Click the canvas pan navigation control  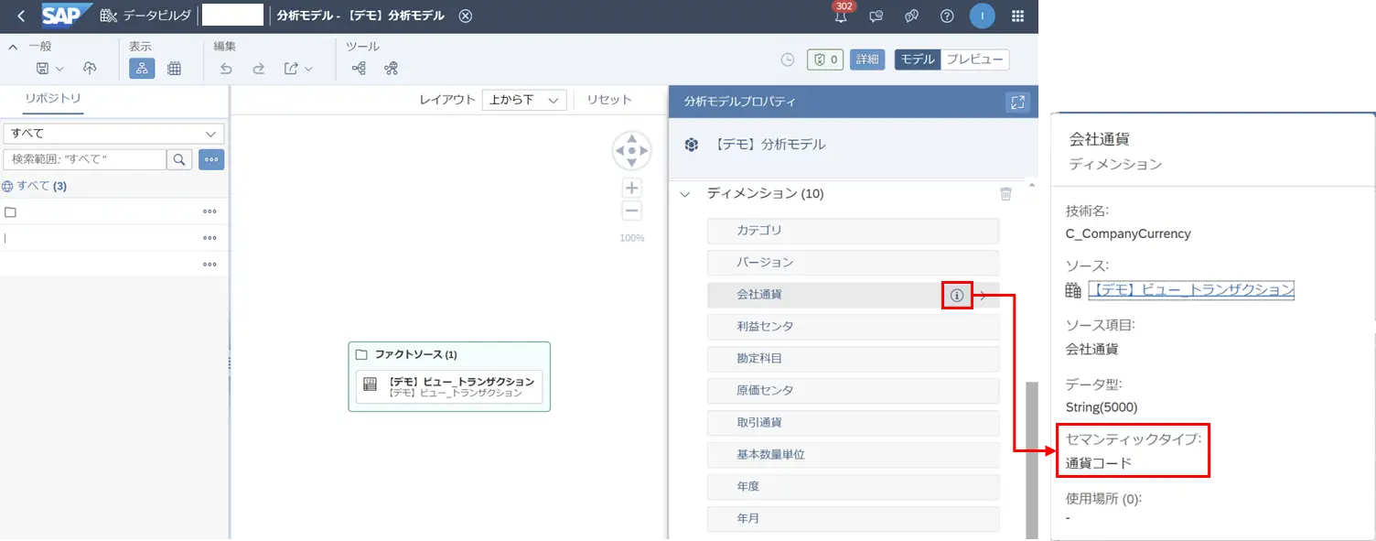coord(631,150)
